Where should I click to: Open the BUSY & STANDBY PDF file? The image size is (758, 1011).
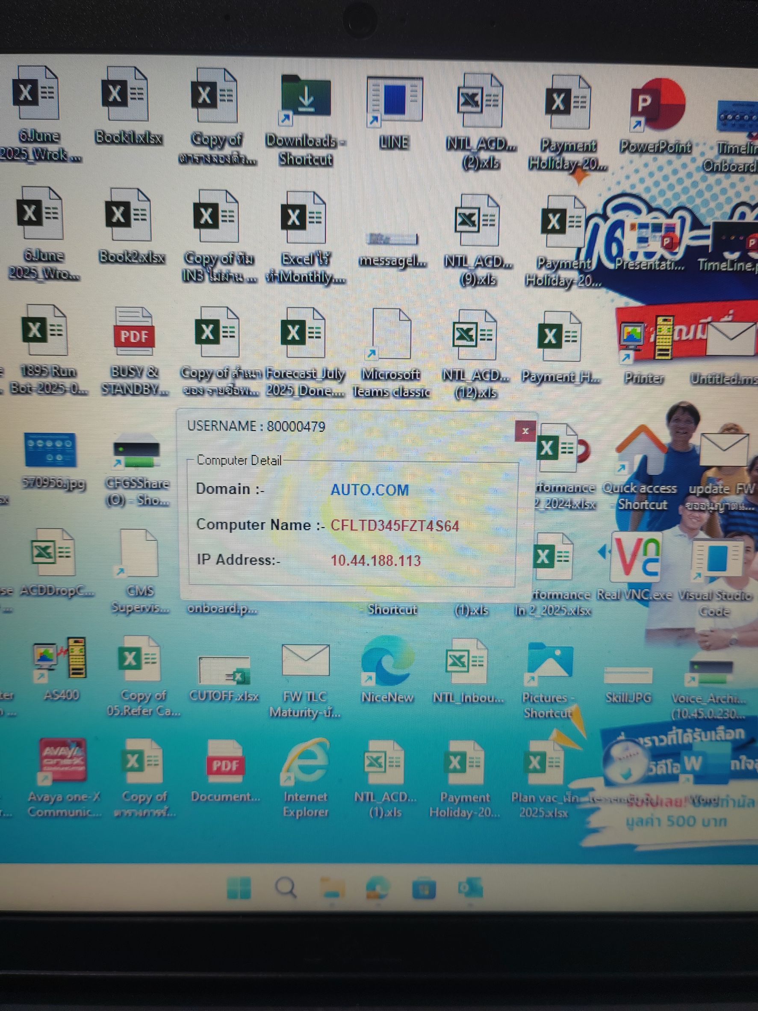[133, 333]
